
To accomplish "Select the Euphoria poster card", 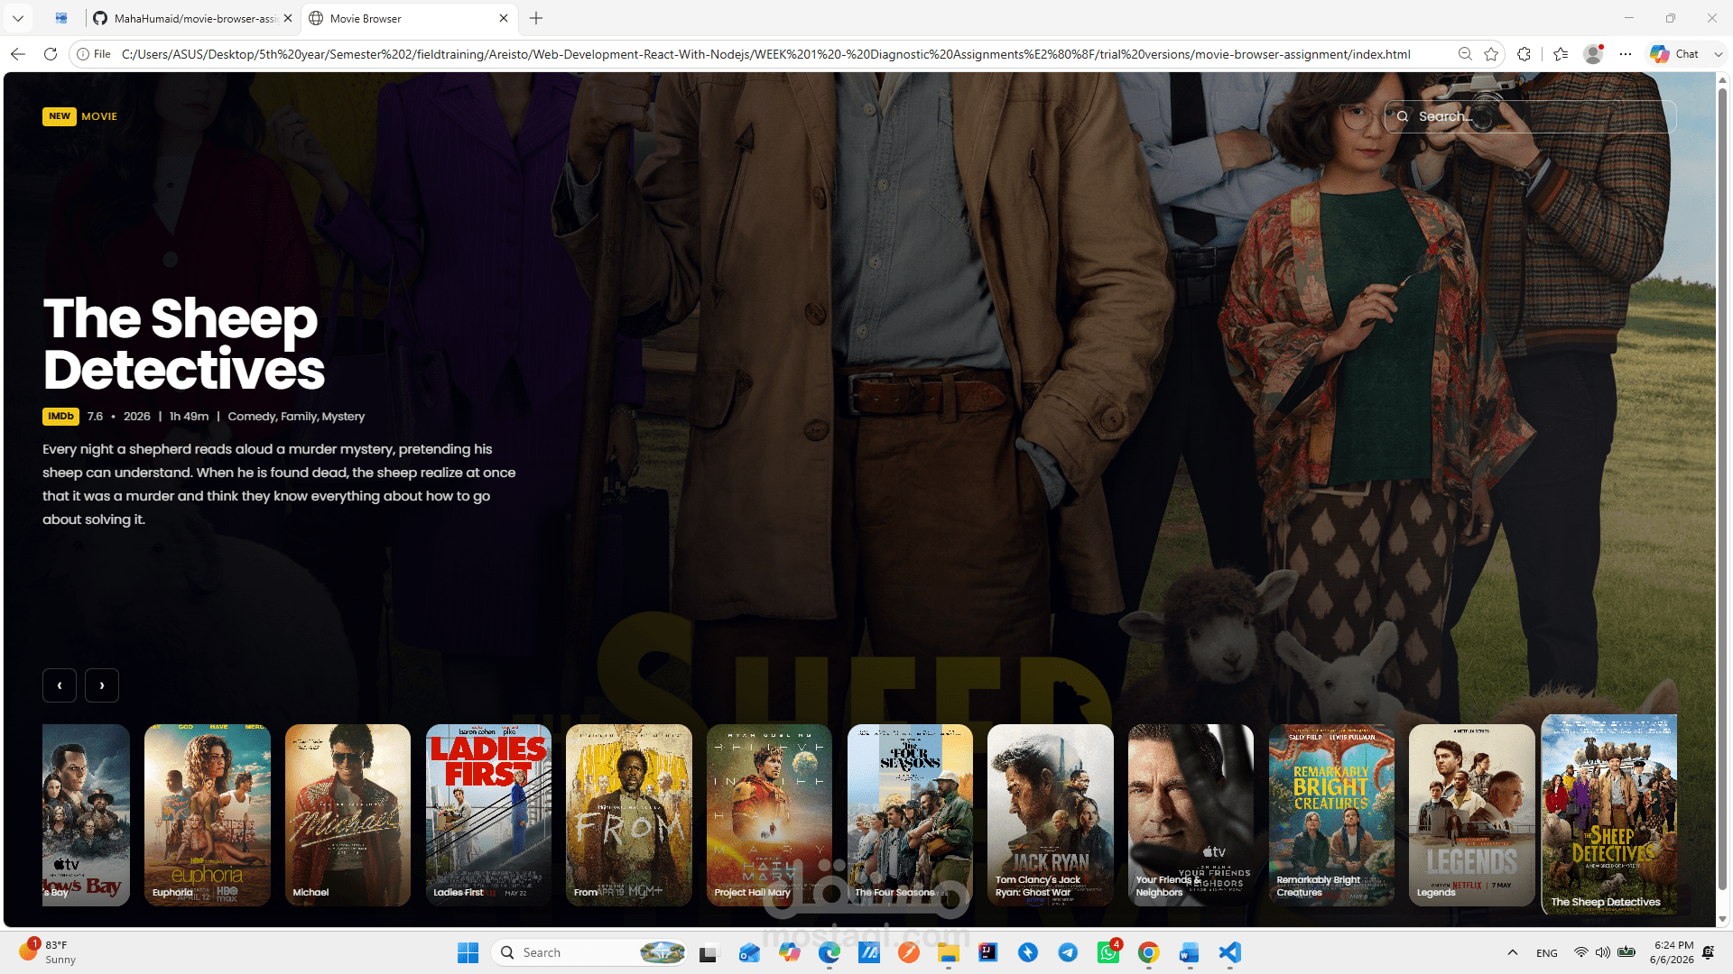I will (x=208, y=815).
